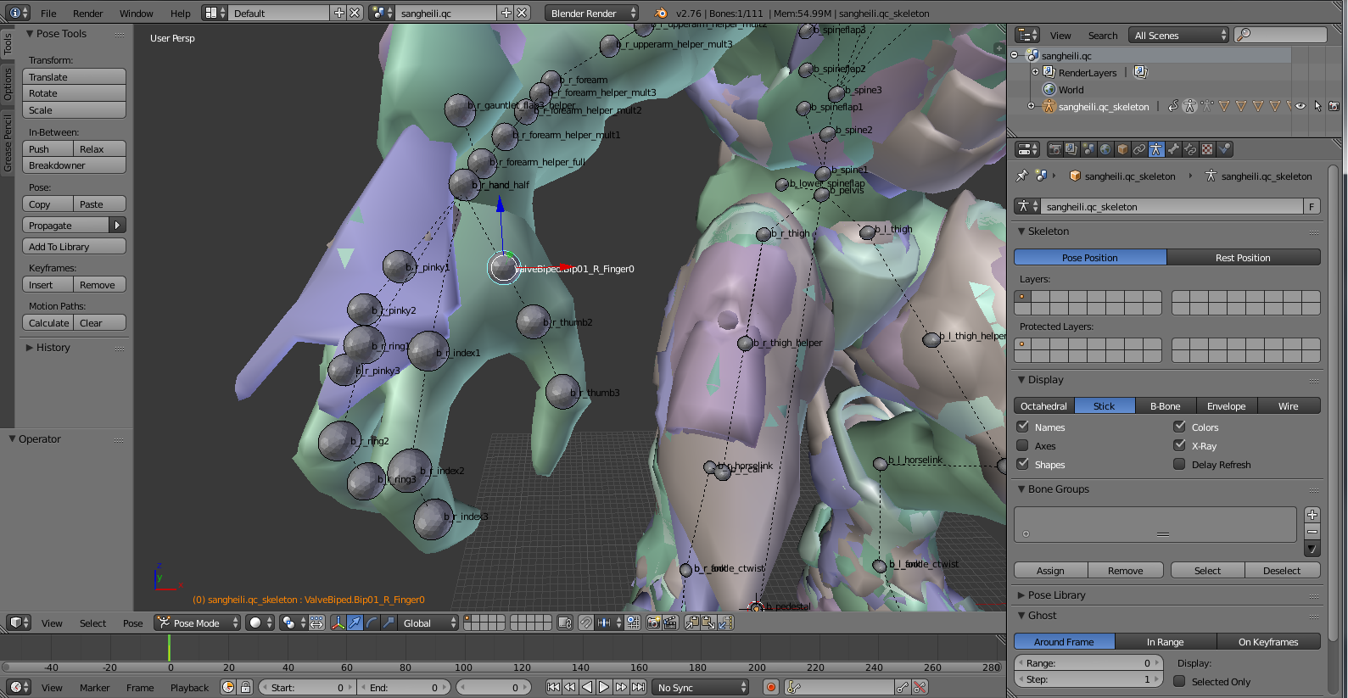Click copy pose to buffer icon in header
This screenshot has height=698, width=1348.
pos(692,623)
